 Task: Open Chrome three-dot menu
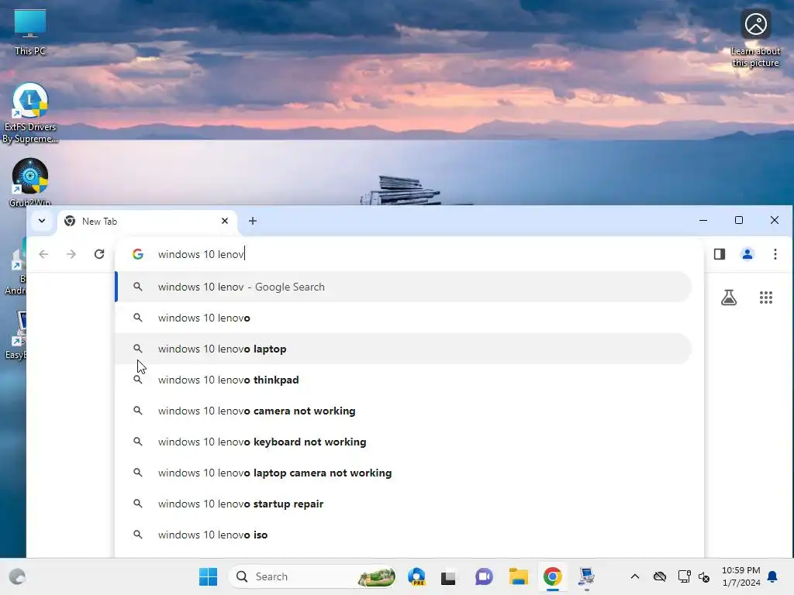click(x=775, y=254)
